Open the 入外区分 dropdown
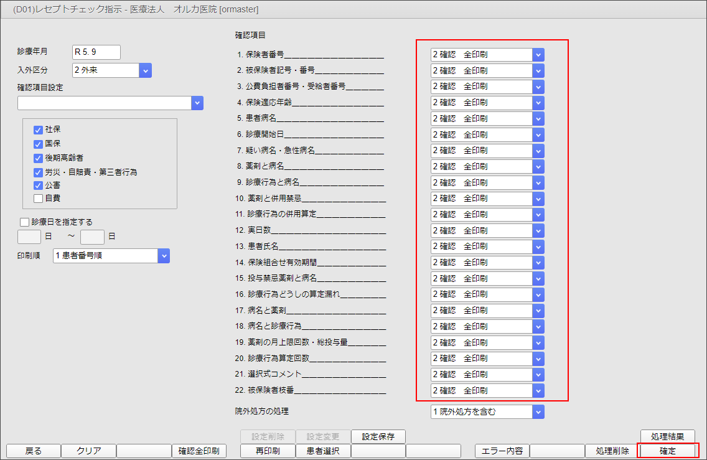 tap(146, 70)
